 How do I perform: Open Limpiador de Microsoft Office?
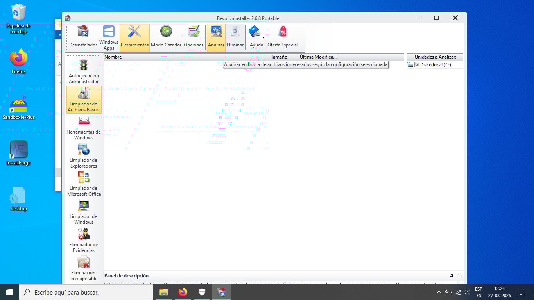(84, 184)
